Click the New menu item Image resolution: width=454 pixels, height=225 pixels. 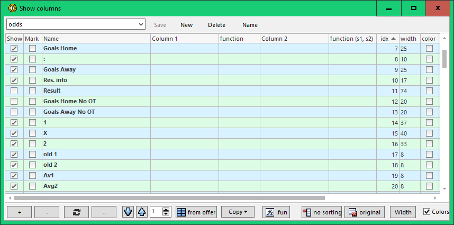click(x=186, y=25)
